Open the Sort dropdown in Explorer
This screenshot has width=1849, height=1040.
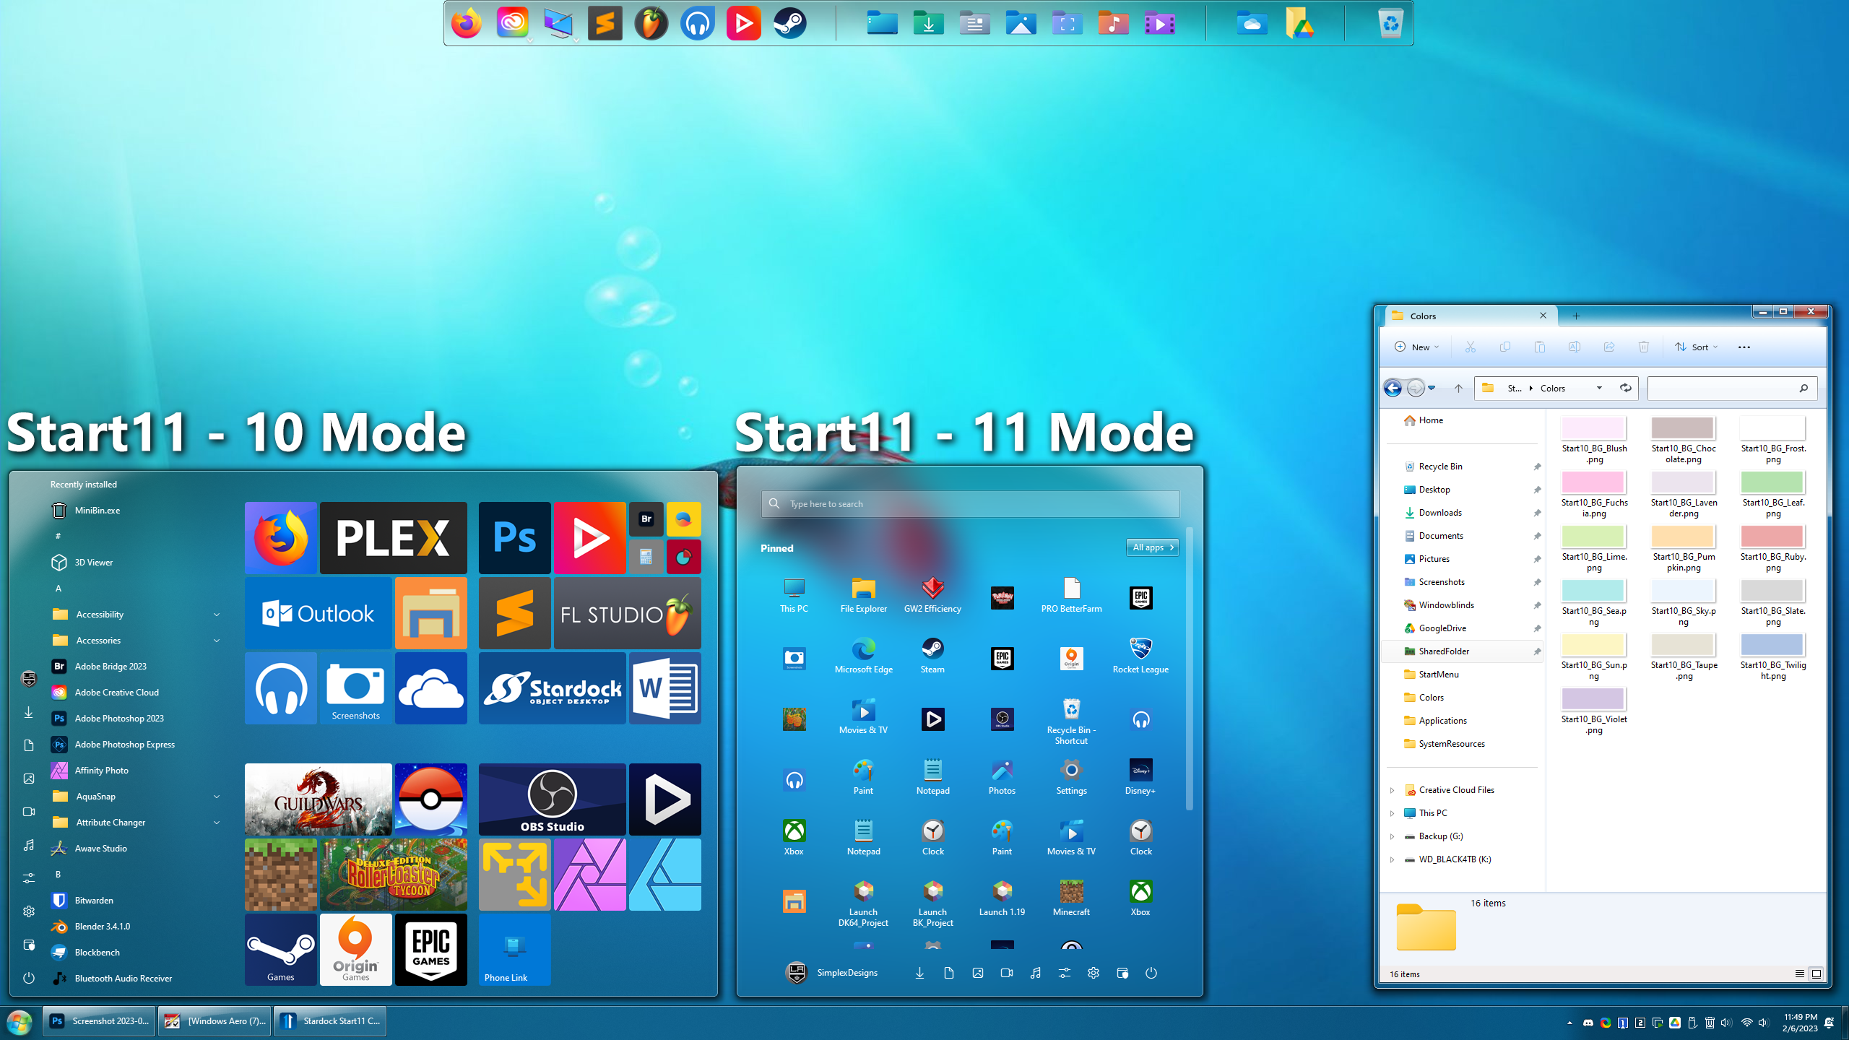tap(1696, 347)
